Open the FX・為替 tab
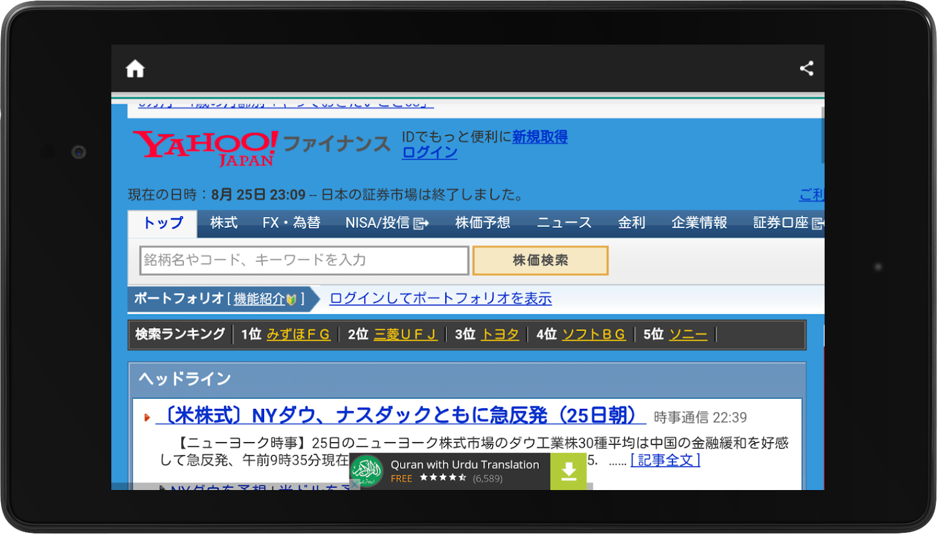Screen dimensions: 937x534 click(x=291, y=223)
